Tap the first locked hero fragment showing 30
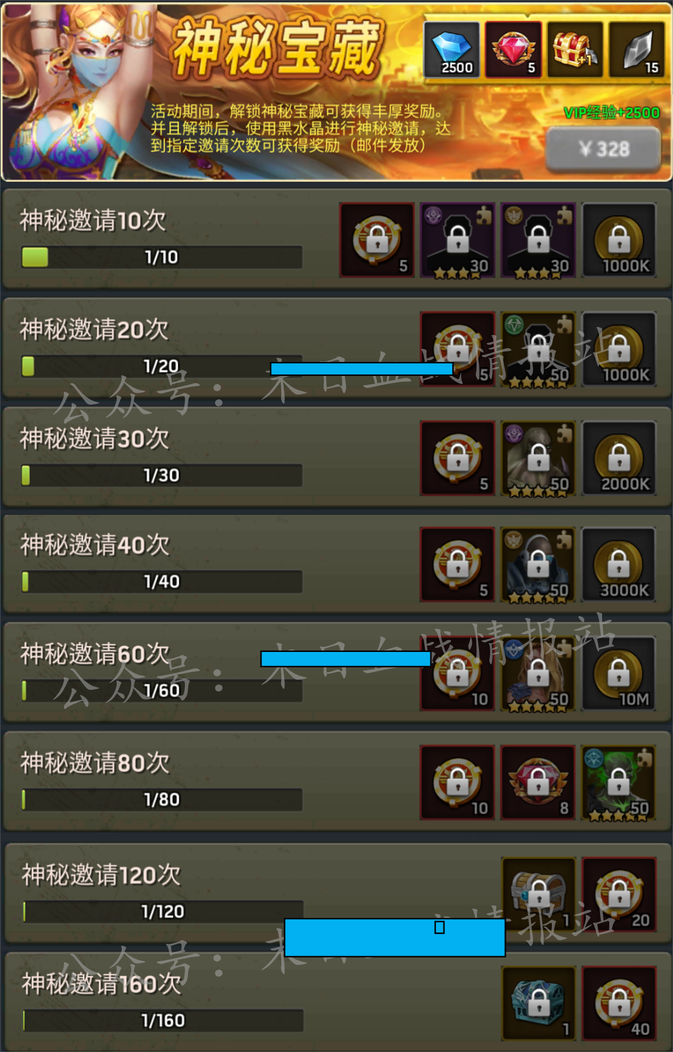This screenshot has width=673, height=1052. coord(457,240)
